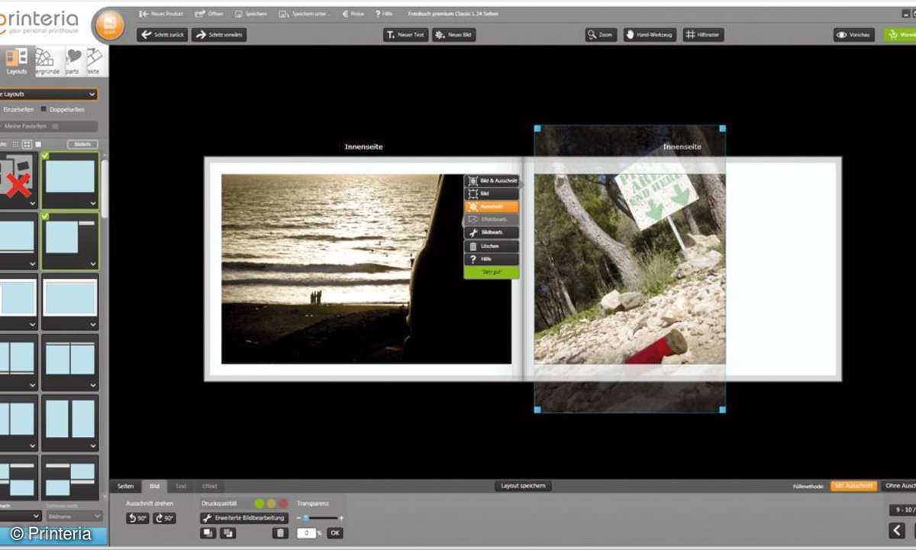Open a project with Öffnen
916x550 pixels.
click(208, 14)
